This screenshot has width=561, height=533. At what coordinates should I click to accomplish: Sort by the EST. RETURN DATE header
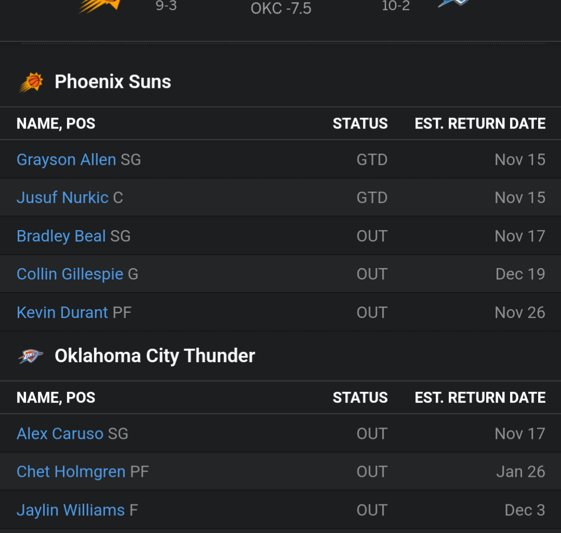click(480, 123)
